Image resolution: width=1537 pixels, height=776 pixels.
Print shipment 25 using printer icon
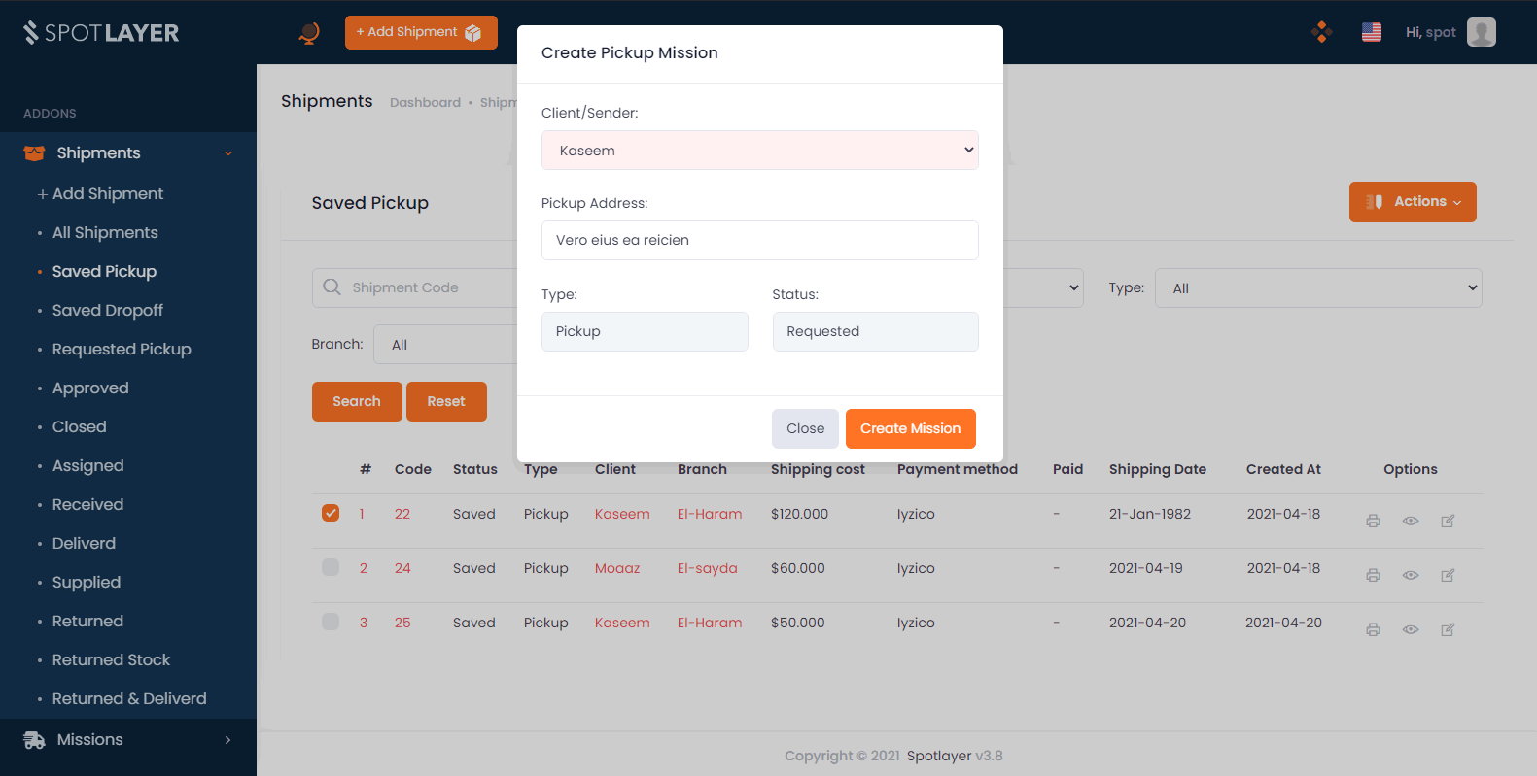click(1373, 630)
